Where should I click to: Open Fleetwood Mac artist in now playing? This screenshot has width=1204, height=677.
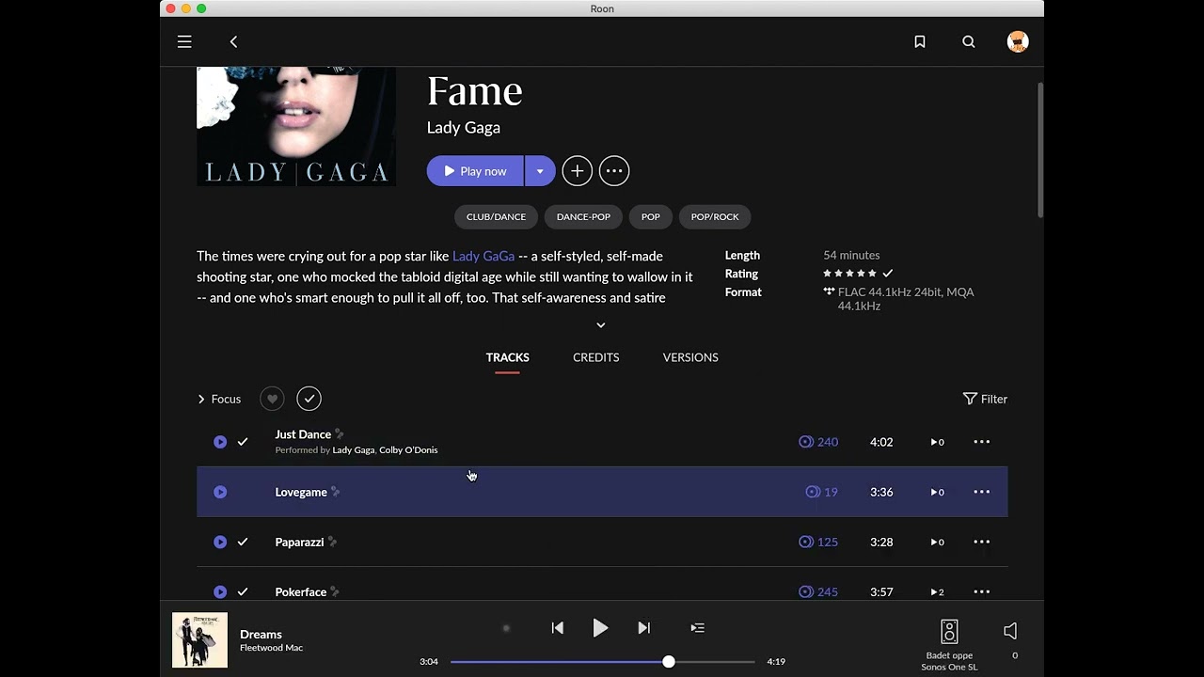(271, 648)
